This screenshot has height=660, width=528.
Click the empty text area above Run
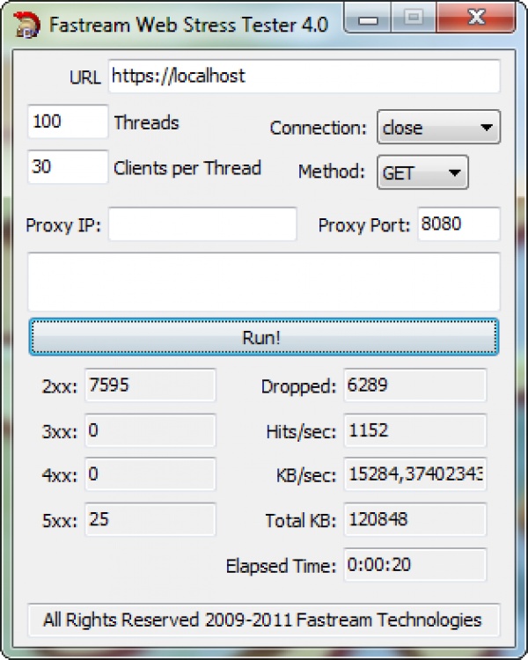(264, 282)
